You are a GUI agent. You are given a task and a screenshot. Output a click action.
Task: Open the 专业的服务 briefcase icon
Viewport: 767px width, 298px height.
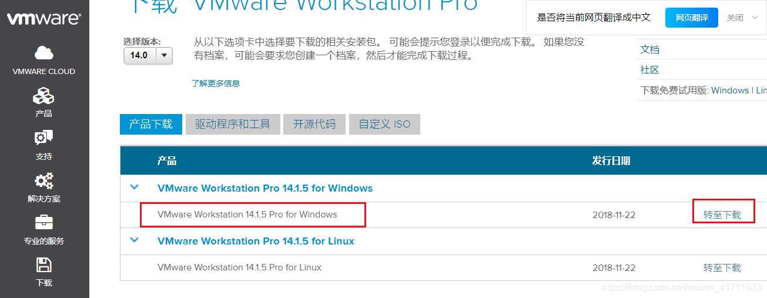pyautogui.click(x=44, y=223)
